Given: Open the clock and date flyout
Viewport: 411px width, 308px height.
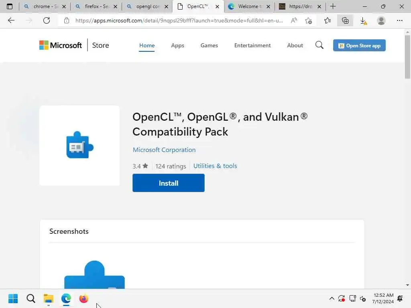Looking at the screenshot, I should pyautogui.click(x=383, y=298).
